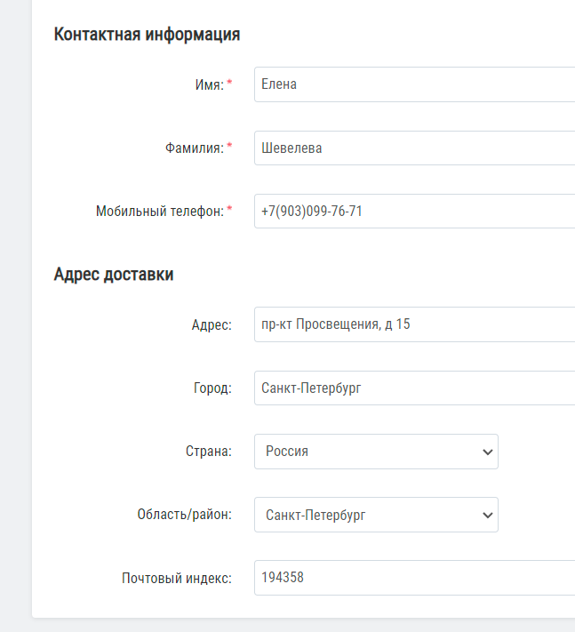Click the Мобильный телефон label text
The image size is (575, 632).
coord(160,212)
